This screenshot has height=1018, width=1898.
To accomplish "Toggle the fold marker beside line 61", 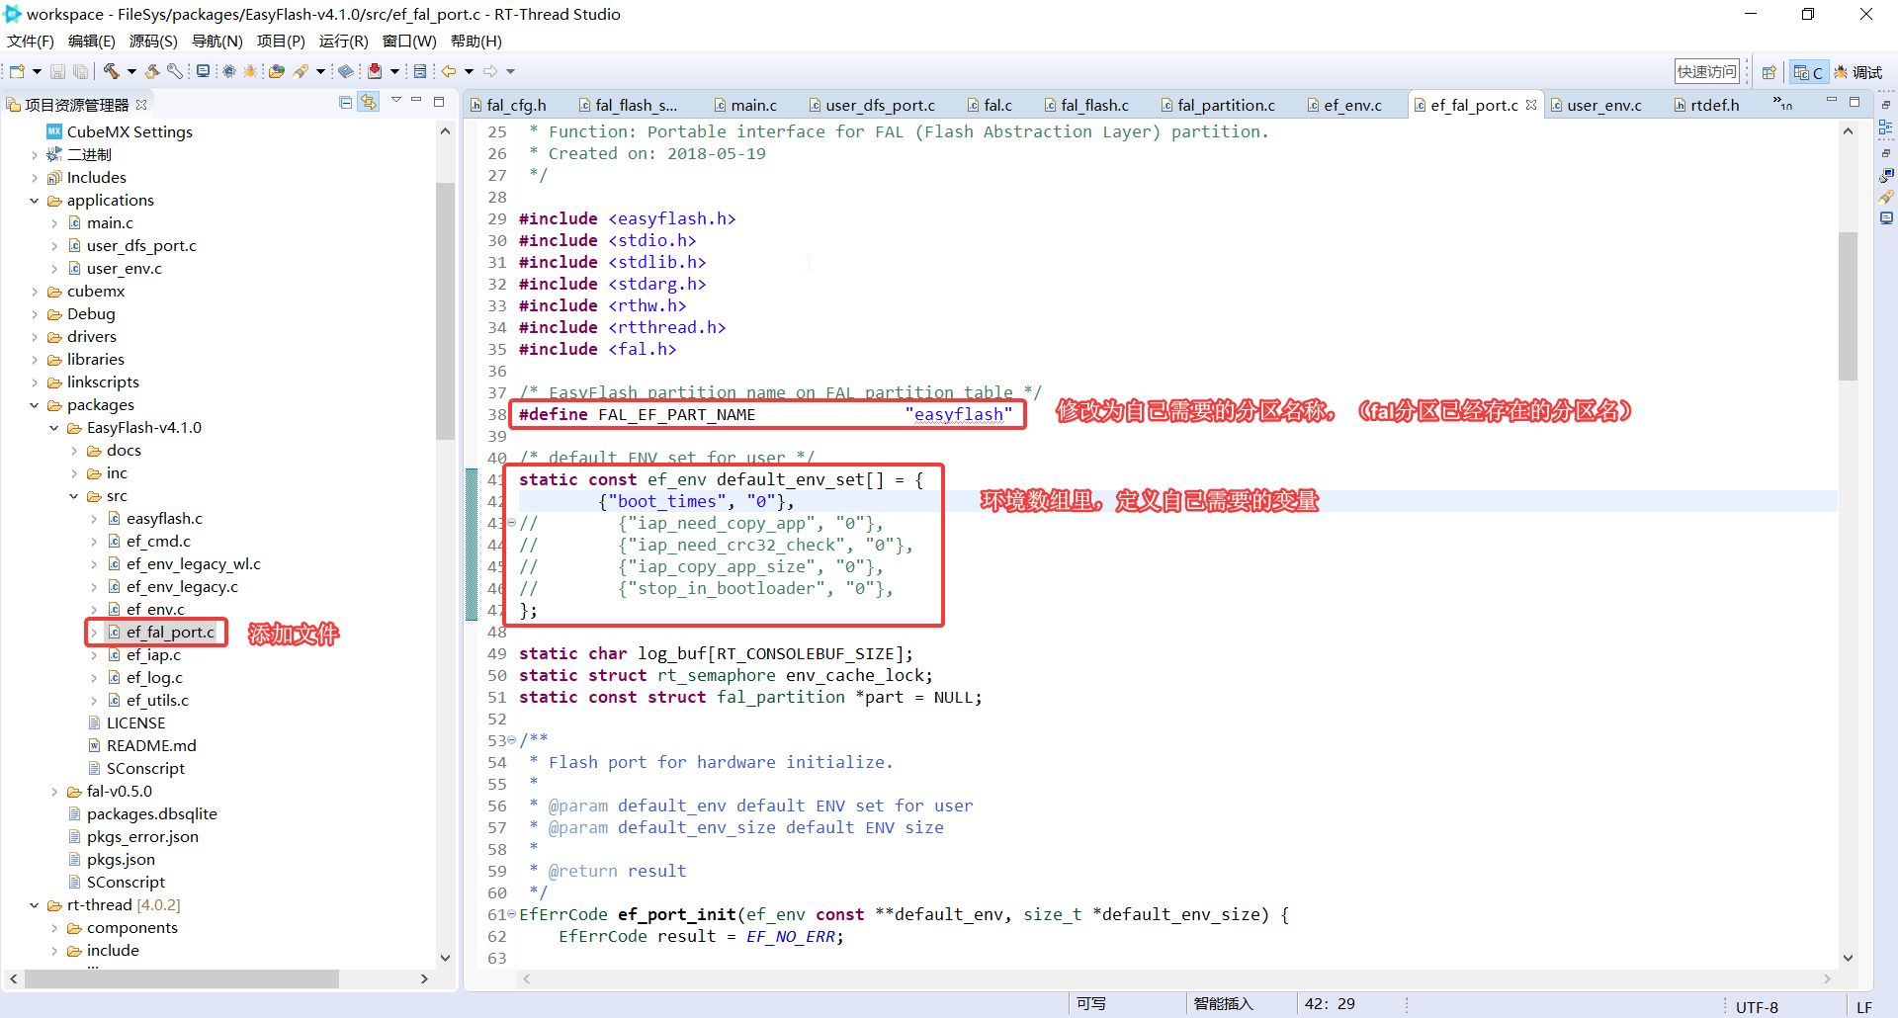I will tap(510, 914).
